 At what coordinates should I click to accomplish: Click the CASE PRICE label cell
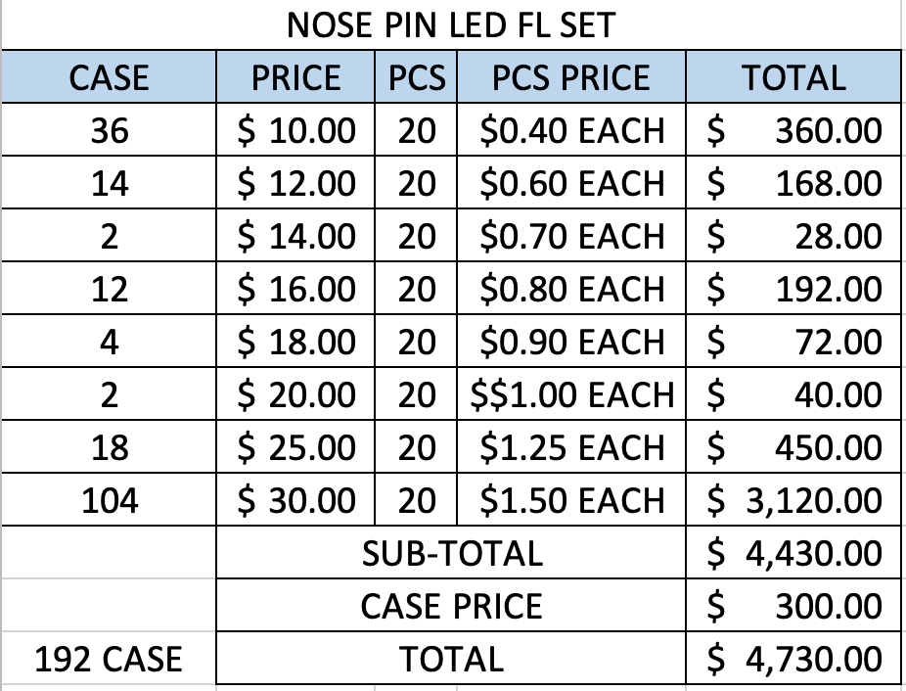coord(451,606)
